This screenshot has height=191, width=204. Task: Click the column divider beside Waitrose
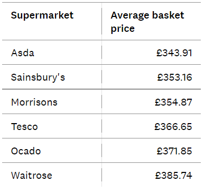(101, 175)
